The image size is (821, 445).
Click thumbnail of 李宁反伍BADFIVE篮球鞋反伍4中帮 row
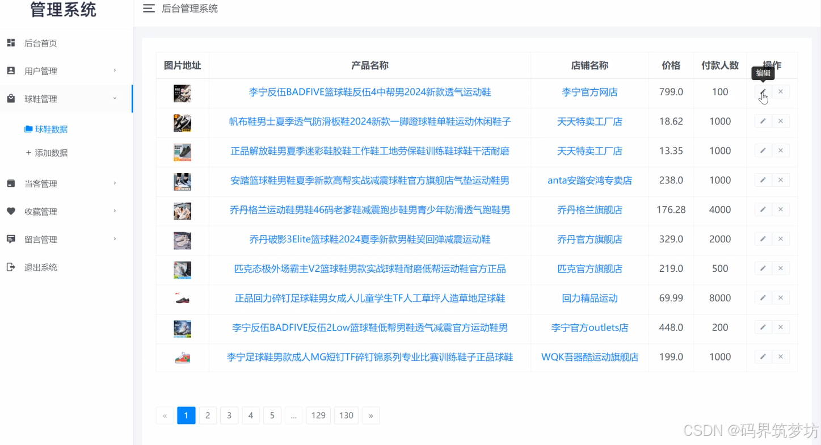(182, 93)
